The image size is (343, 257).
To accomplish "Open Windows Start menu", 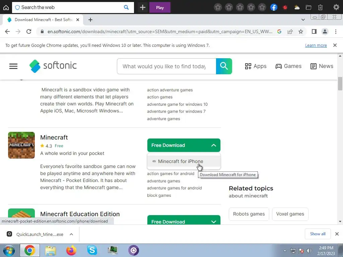I will 9,250.
